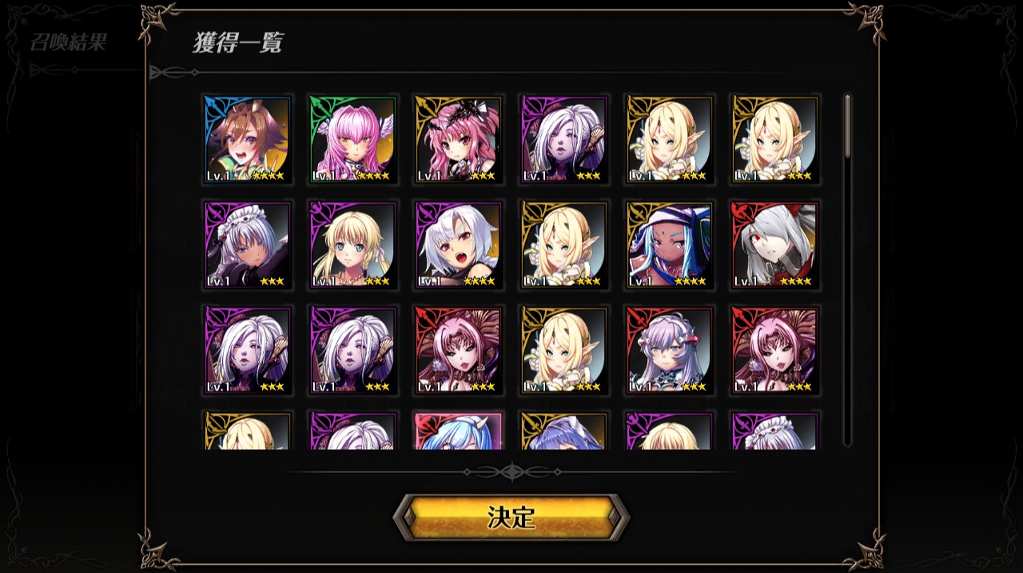Open the first pale purple-skinned card in row three

[x=248, y=351]
